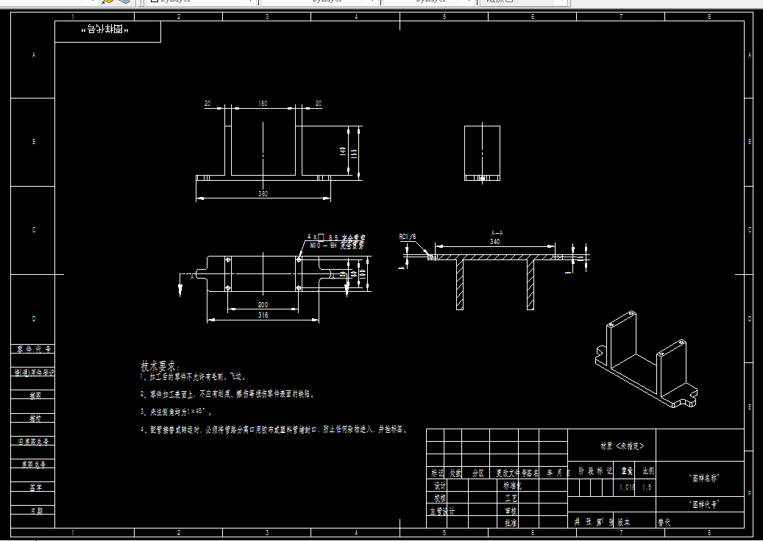Select the 年月日 header cell

[557, 473]
